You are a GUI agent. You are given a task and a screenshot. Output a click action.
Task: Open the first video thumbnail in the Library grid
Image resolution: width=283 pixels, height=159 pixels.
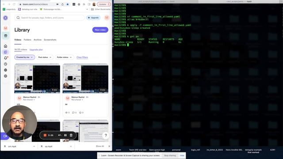point(37,79)
